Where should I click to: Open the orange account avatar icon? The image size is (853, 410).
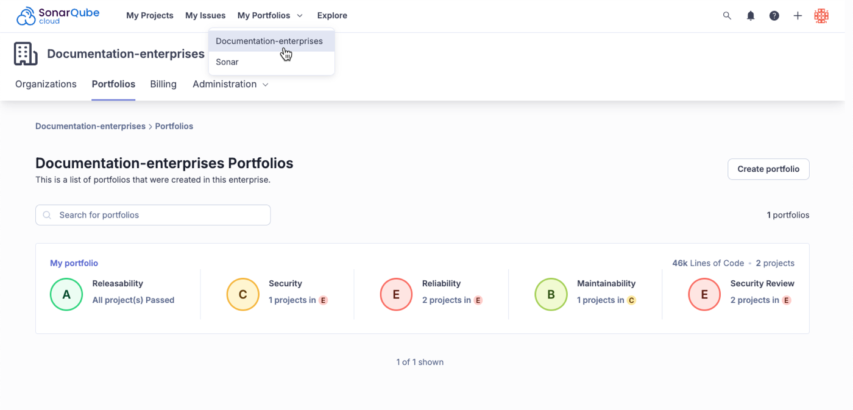pos(821,15)
